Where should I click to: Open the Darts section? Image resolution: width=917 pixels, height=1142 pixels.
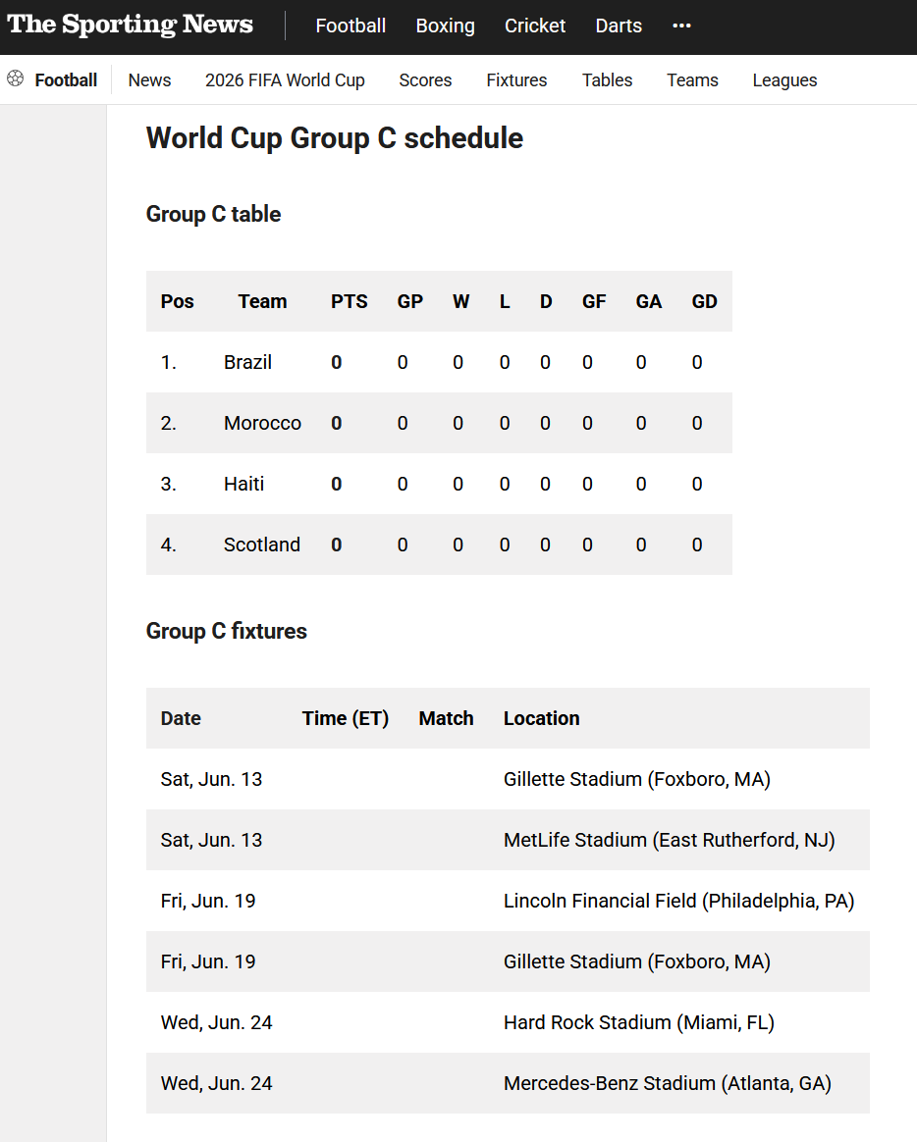click(619, 26)
